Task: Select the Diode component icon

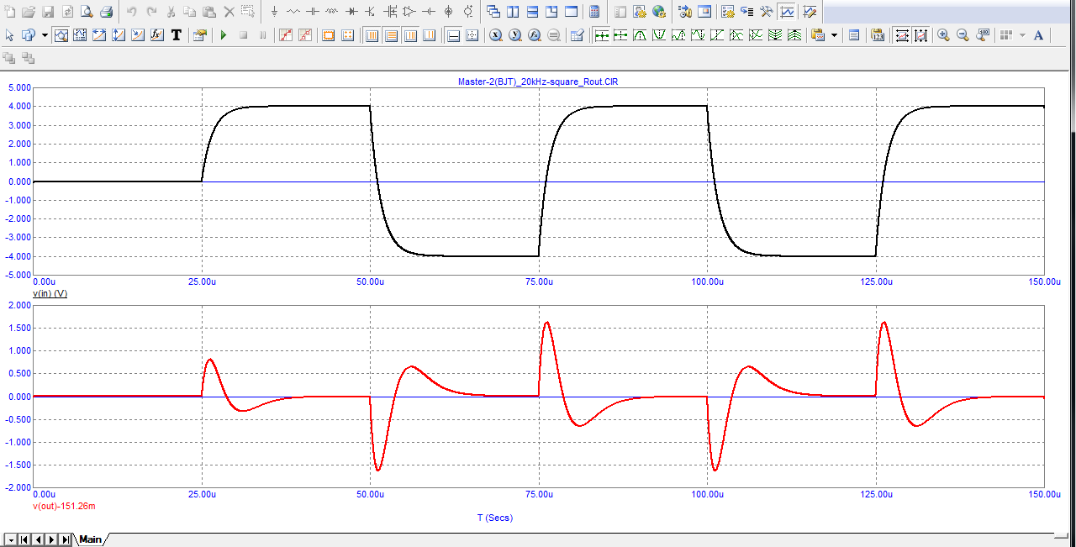Action: point(351,12)
